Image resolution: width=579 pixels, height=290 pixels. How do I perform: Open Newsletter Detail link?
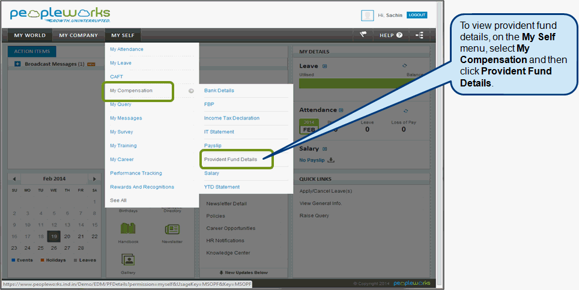pos(226,204)
